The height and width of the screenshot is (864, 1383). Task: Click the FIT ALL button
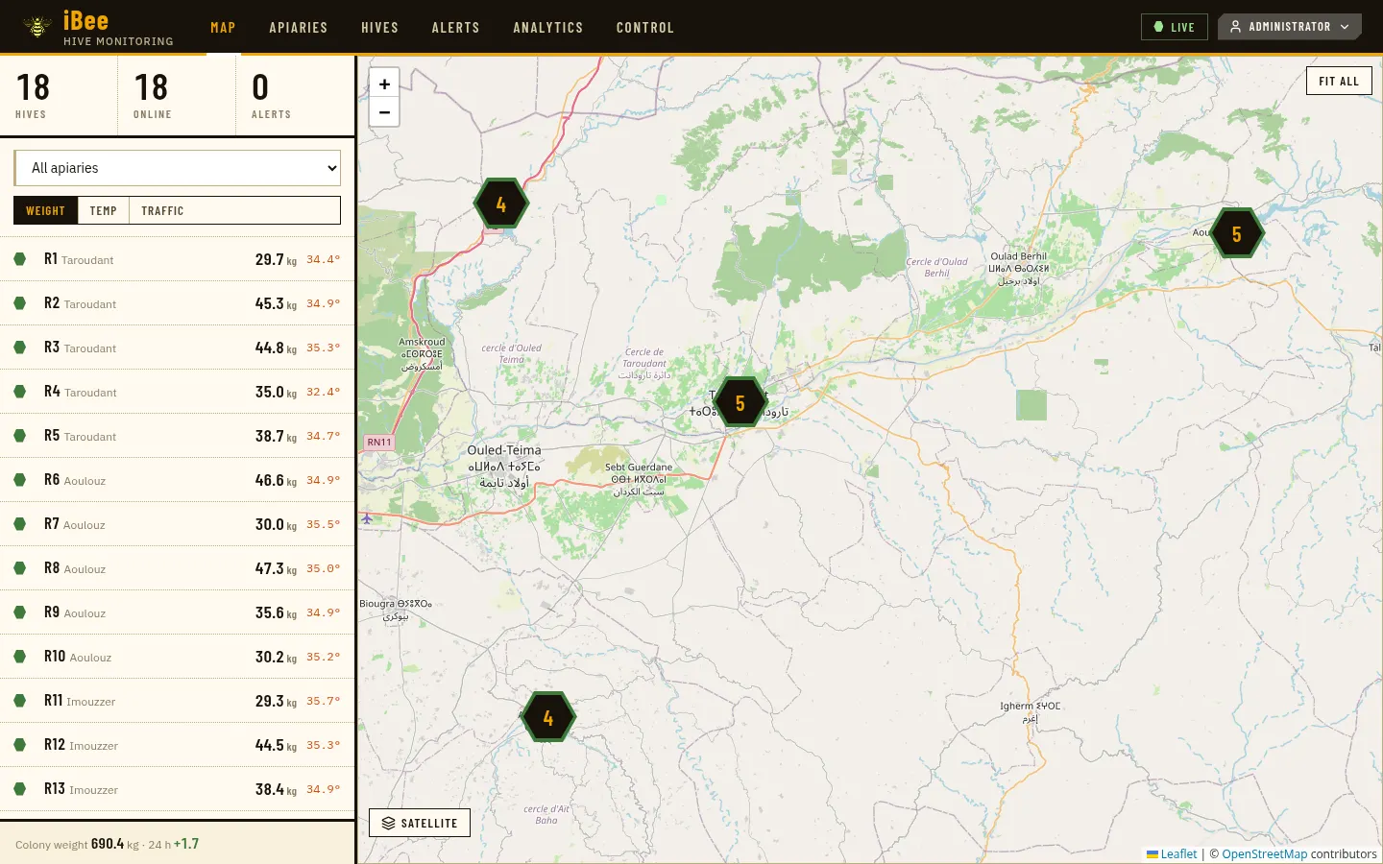point(1339,81)
